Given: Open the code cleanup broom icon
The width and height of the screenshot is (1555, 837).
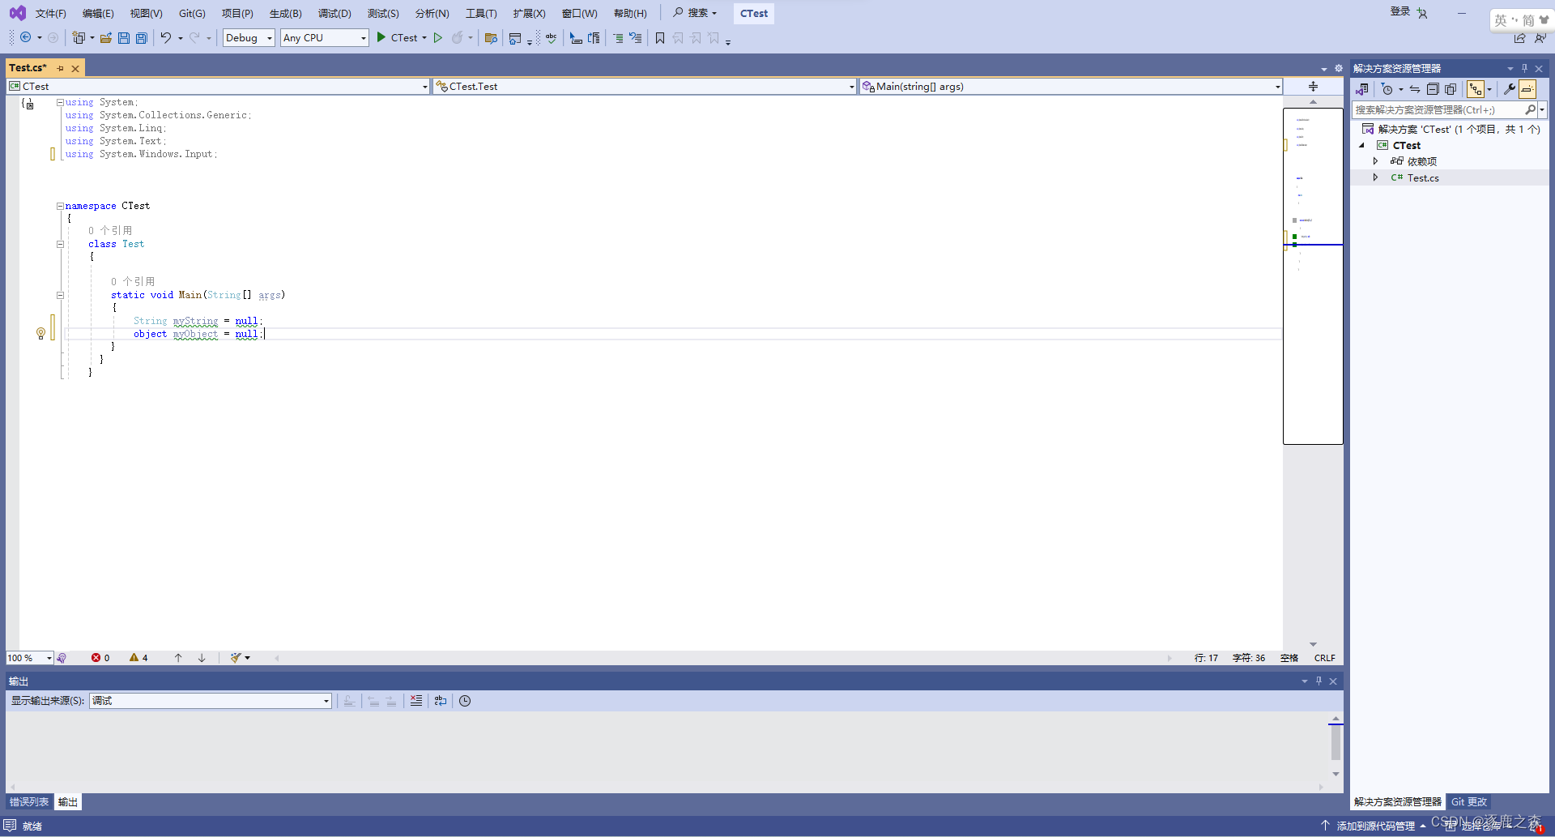Looking at the screenshot, I should pos(236,658).
